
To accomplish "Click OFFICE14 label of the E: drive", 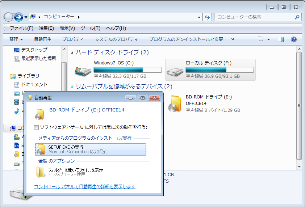I will [x=196, y=103].
